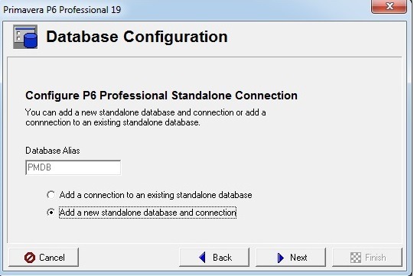Viewport: 414px width, 276px height.
Task: Close the Primavera P6 Professional 19 window
Action: point(390,6)
